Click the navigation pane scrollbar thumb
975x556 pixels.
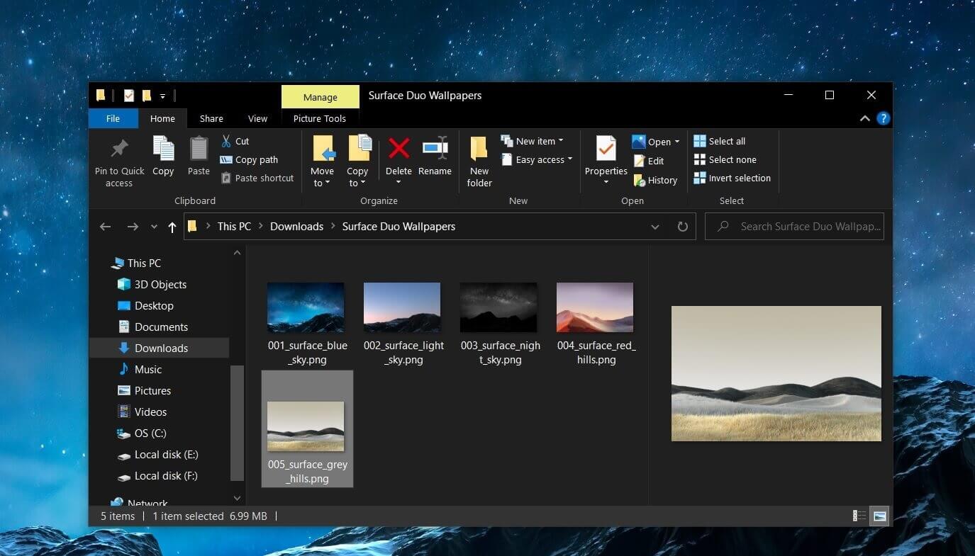(x=238, y=424)
